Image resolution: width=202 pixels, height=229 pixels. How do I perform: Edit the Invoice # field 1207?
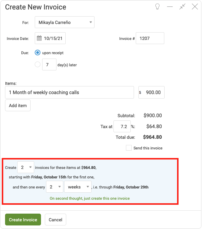pos(150,38)
